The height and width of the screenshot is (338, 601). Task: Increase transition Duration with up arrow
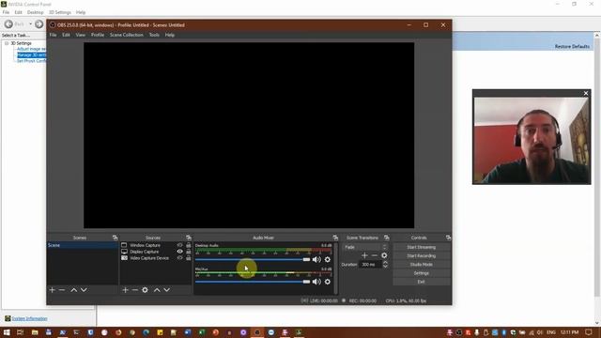pos(385,263)
